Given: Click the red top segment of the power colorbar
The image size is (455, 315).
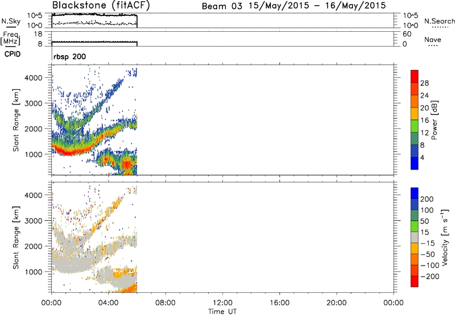Looking at the screenshot, I should (415, 76).
